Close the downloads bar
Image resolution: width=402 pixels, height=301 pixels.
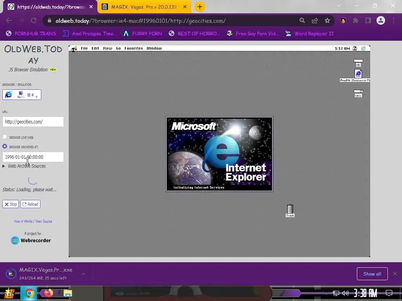(x=395, y=274)
